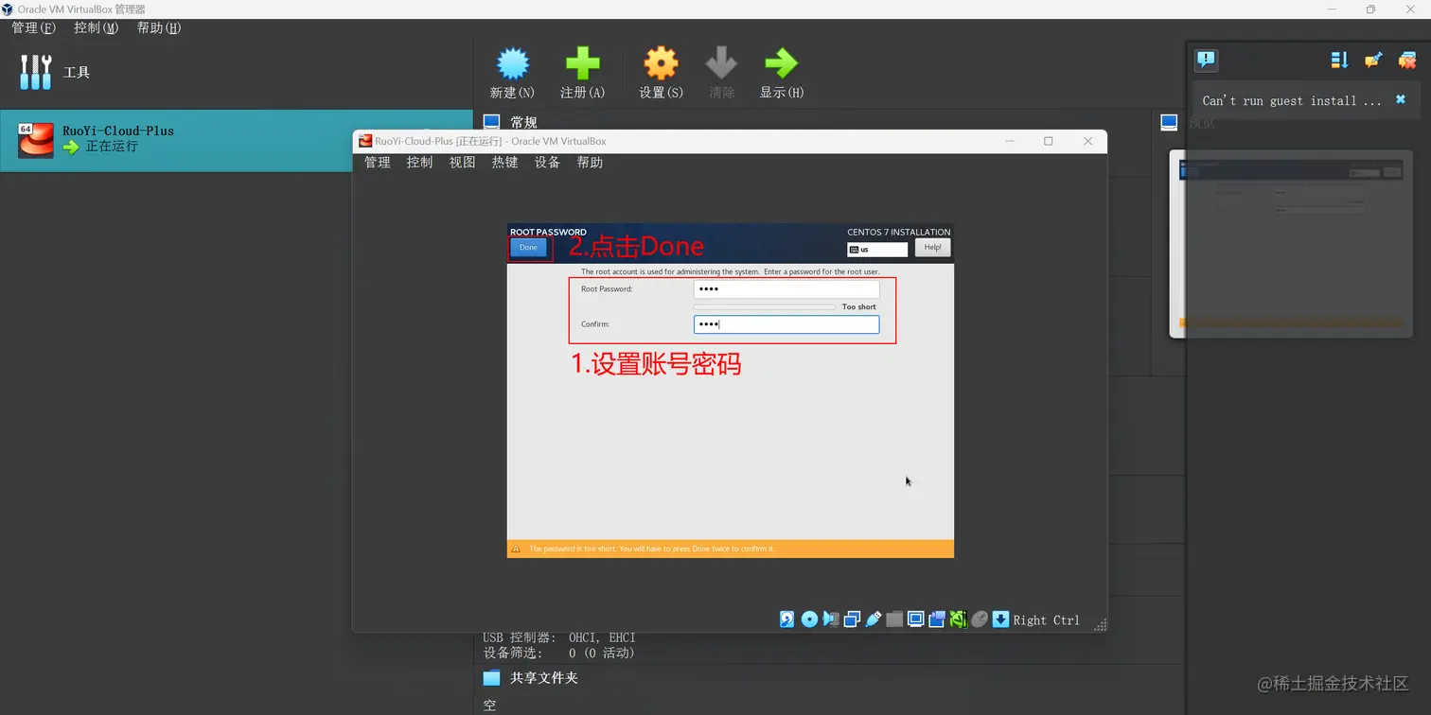Viewport: 1431px width, 715px height.
Task: Click keyboard capture down-arrow icon near Right Ctrl
Action: click(x=1000, y=619)
